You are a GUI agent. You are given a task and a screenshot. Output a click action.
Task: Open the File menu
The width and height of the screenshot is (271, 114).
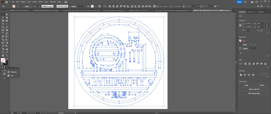[x=13, y=2]
